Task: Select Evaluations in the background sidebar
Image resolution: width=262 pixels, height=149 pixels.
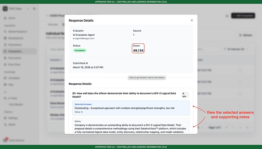Action: tap(19, 51)
